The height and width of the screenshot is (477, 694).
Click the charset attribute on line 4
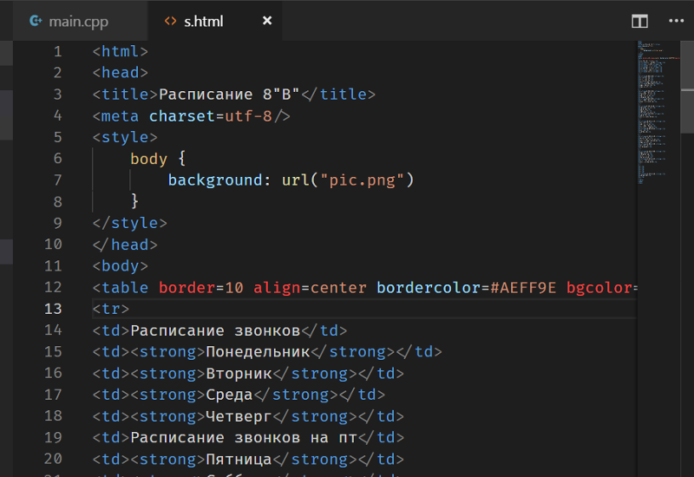click(182, 116)
